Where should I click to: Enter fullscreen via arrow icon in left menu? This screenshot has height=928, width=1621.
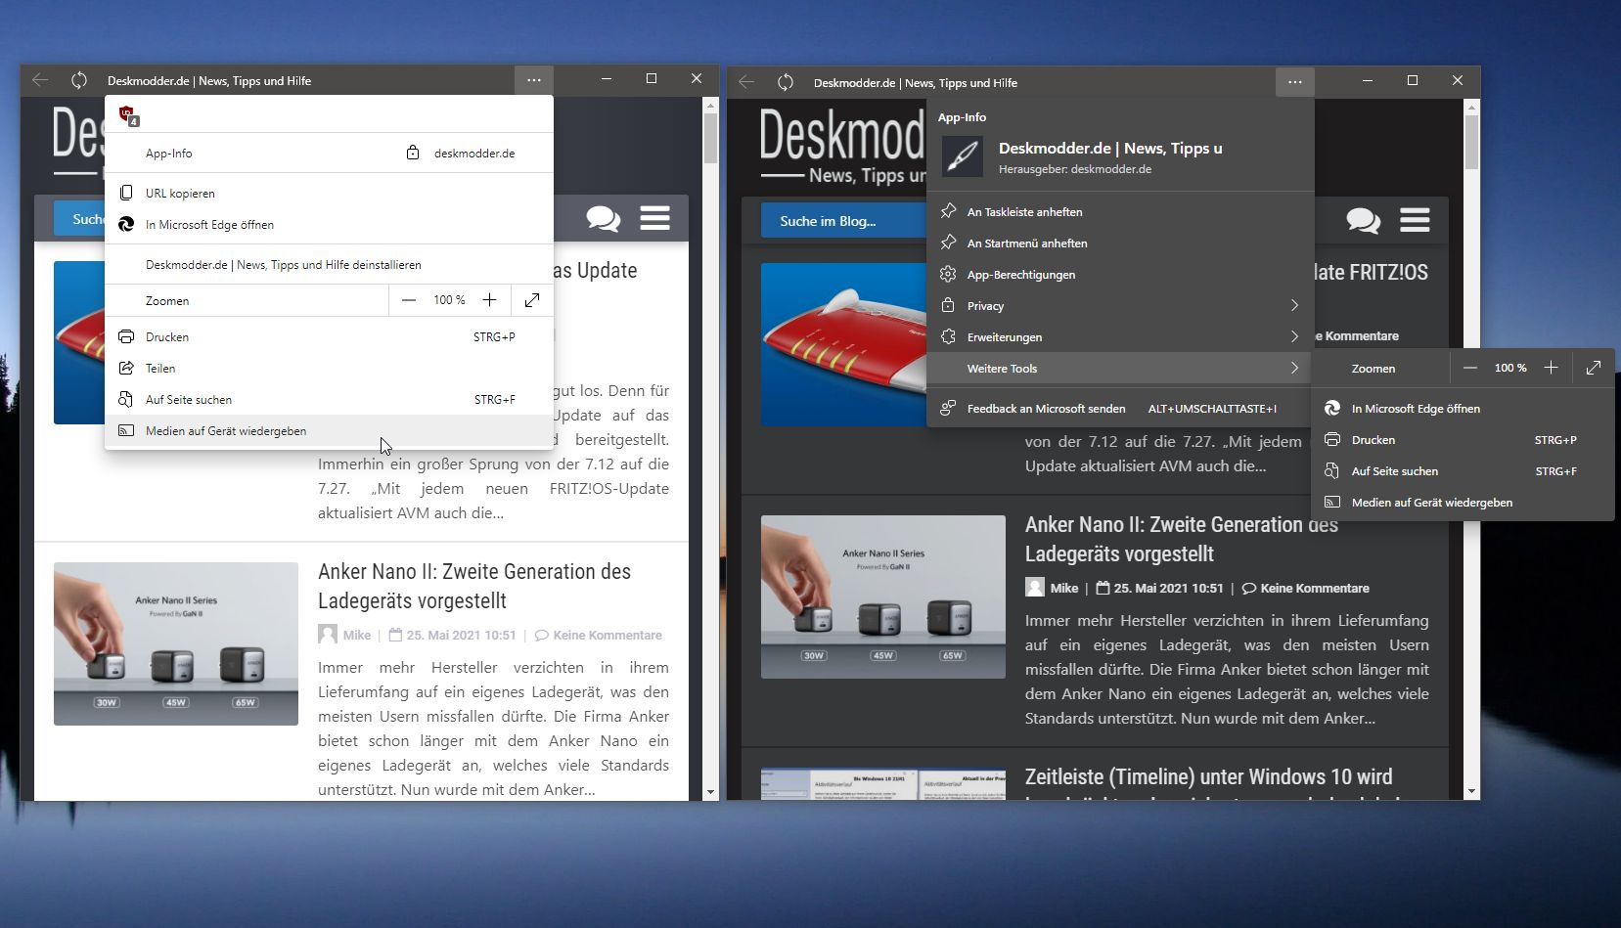[x=532, y=300]
